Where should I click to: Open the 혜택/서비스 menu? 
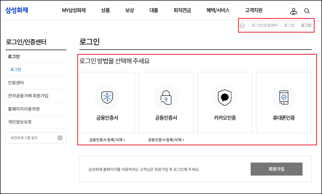tap(218, 11)
